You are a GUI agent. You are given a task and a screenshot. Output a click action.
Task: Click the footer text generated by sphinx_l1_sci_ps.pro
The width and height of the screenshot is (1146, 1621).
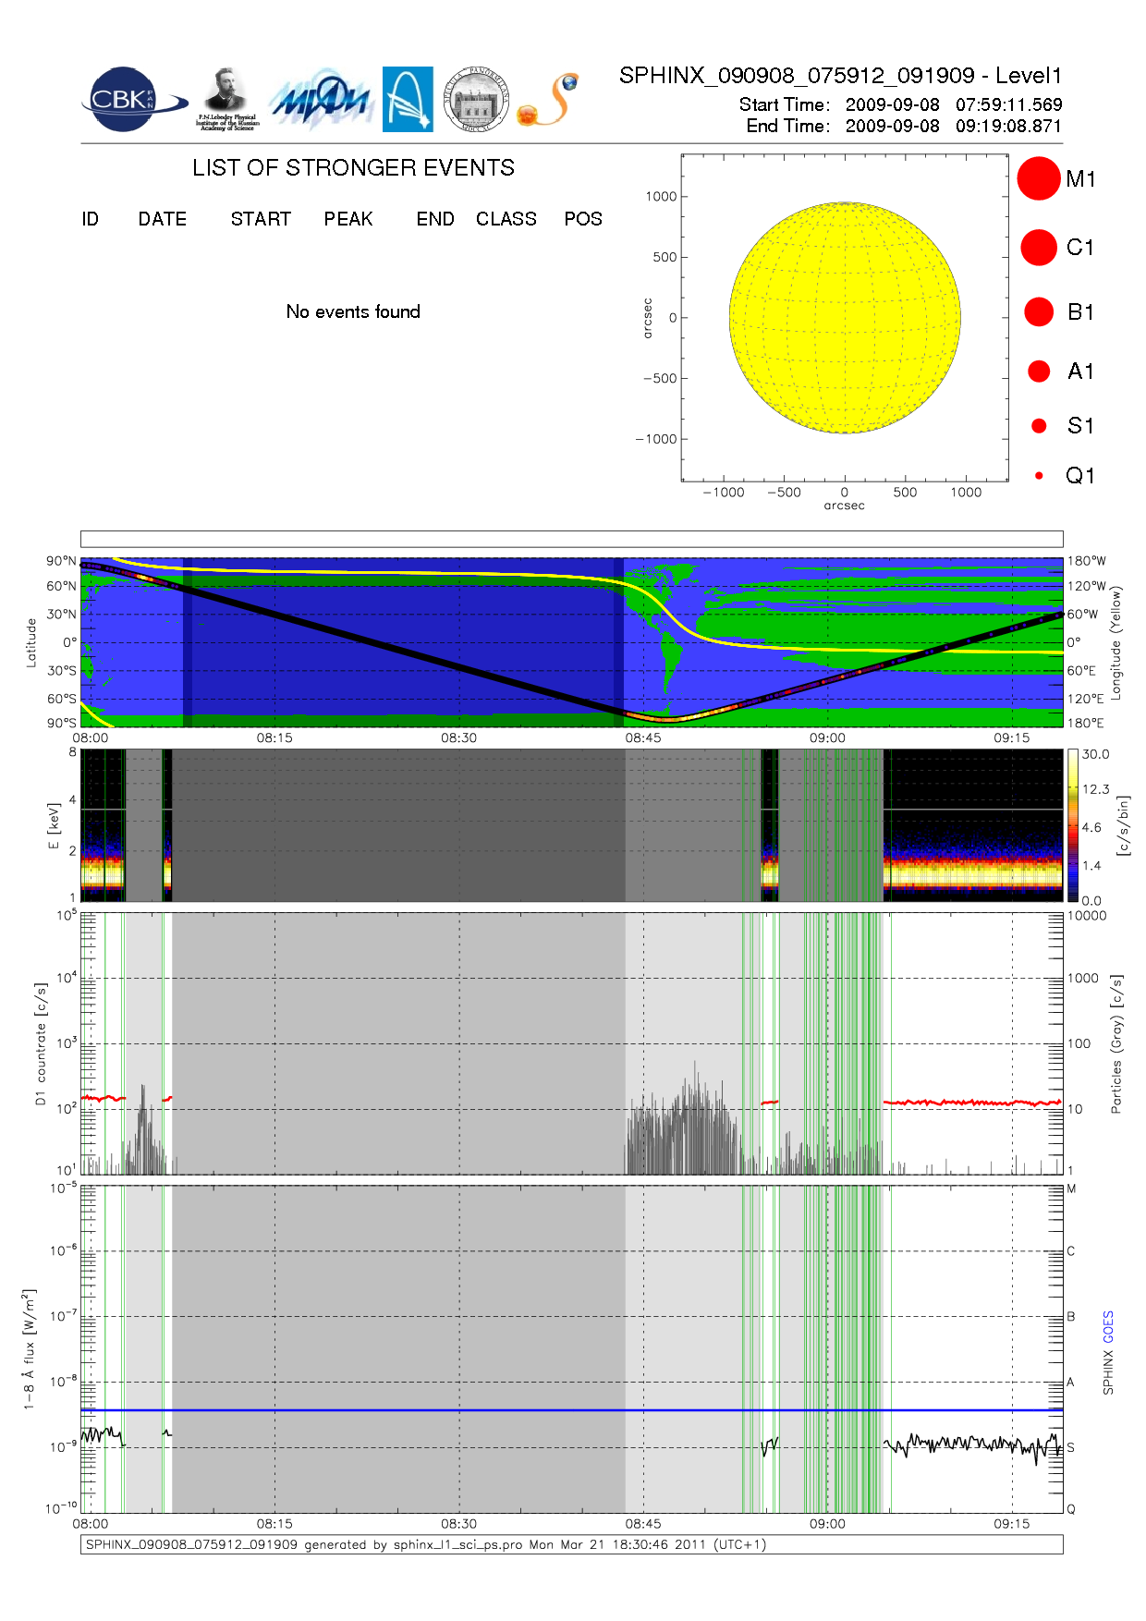coord(426,1544)
